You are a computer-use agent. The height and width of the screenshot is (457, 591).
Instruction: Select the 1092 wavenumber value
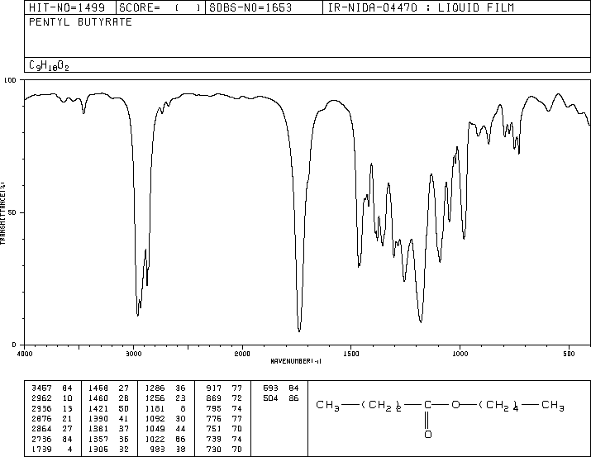tap(155, 419)
